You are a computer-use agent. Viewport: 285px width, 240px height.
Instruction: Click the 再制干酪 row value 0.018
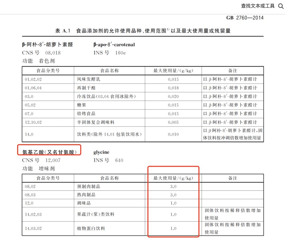click(x=173, y=88)
